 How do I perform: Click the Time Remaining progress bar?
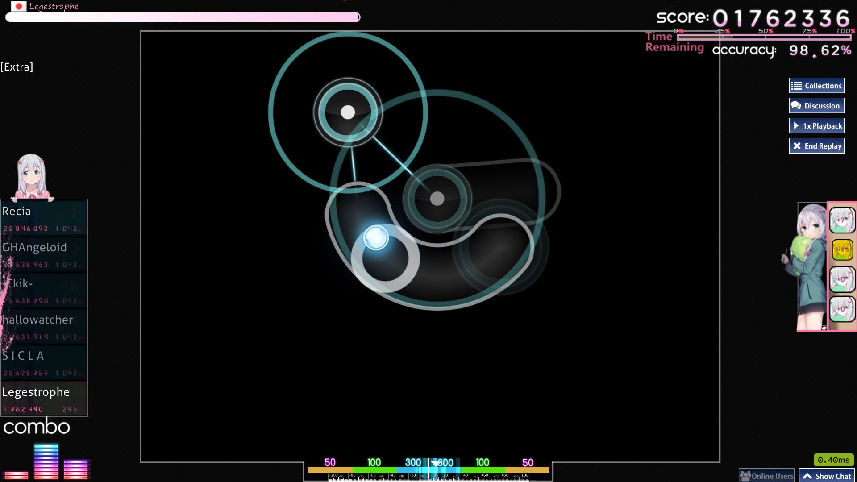click(763, 37)
